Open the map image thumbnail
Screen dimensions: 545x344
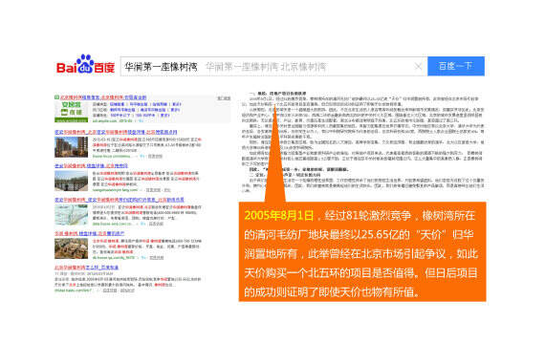[x=72, y=215]
